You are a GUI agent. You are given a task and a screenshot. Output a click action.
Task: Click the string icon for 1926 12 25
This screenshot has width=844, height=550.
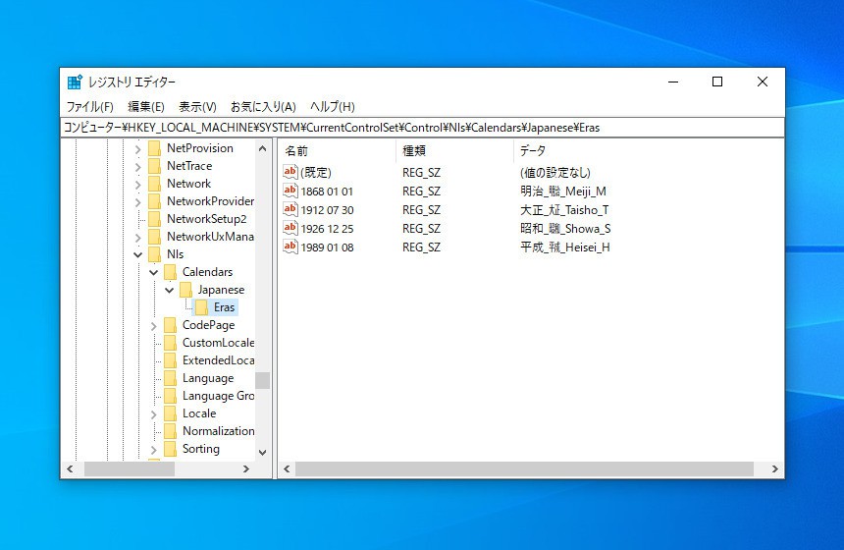coord(290,228)
